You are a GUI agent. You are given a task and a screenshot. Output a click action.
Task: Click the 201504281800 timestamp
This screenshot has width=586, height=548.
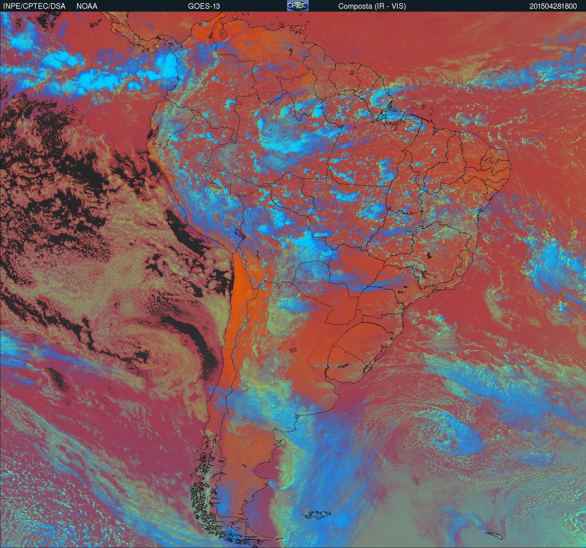point(553,6)
